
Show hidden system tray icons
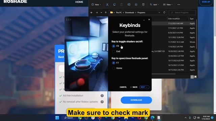click(x=186, y=118)
